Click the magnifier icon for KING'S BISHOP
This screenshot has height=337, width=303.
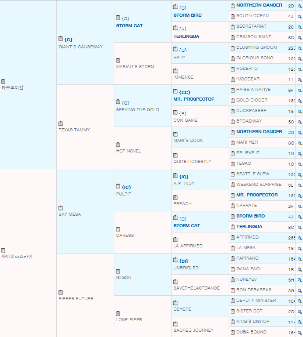click(x=299, y=322)
